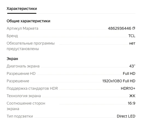Select the Direct LED value

pos(126,116)
